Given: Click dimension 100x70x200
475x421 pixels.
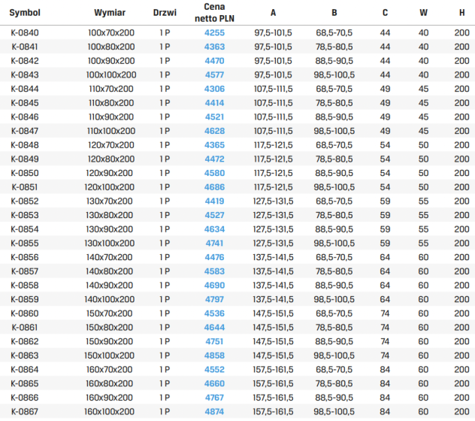Looking at the screenshot, I should click(x=111, y=33).
